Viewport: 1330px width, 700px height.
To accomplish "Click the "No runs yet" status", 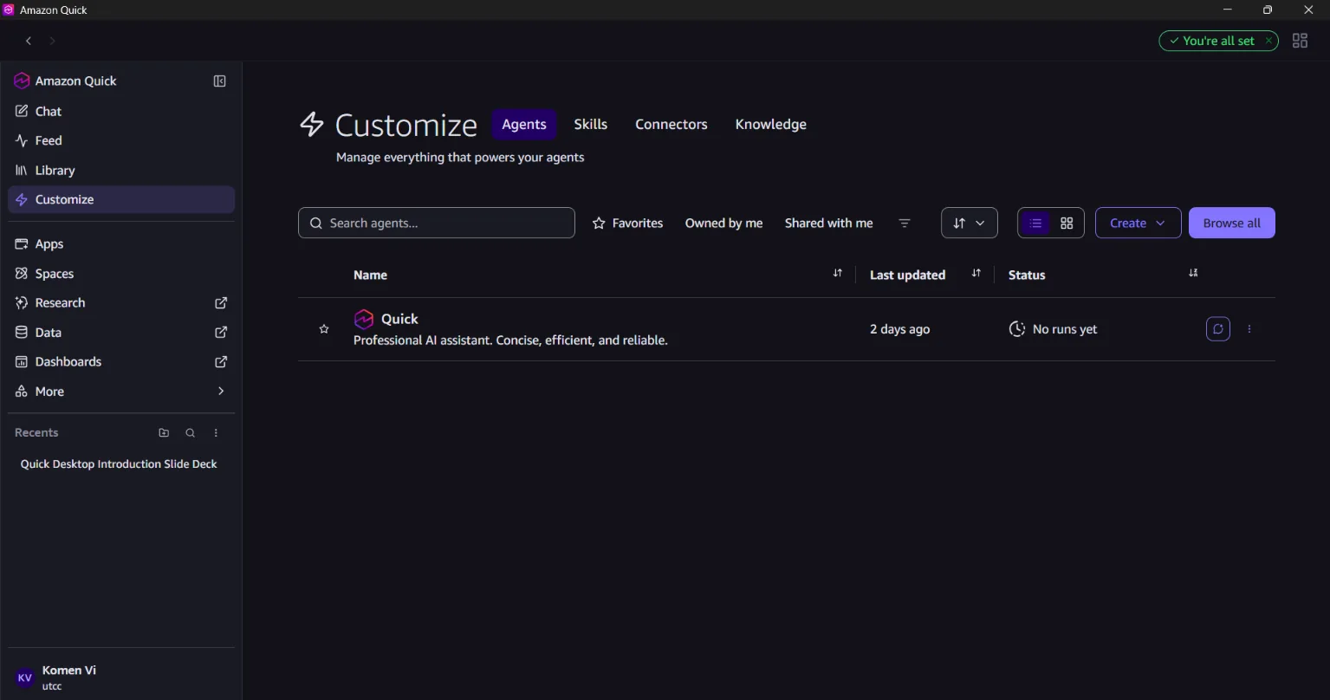I will (x=1054, y=329).
